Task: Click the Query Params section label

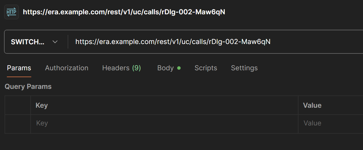Action: point(28,87)
